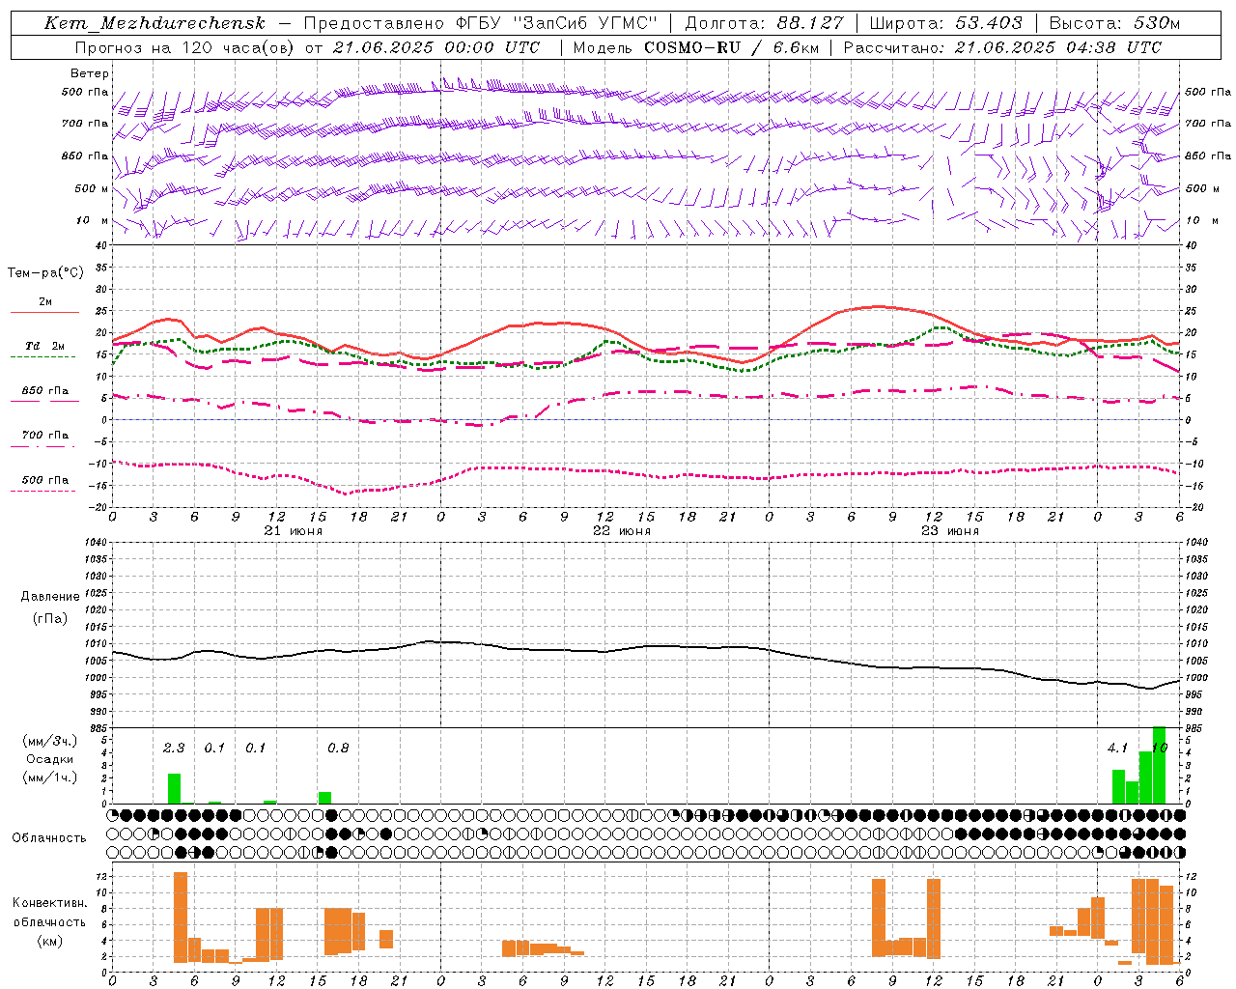Click the longitude value 88.127
This screenshot has height=989, width=1236.
click(x=809, y=23)
